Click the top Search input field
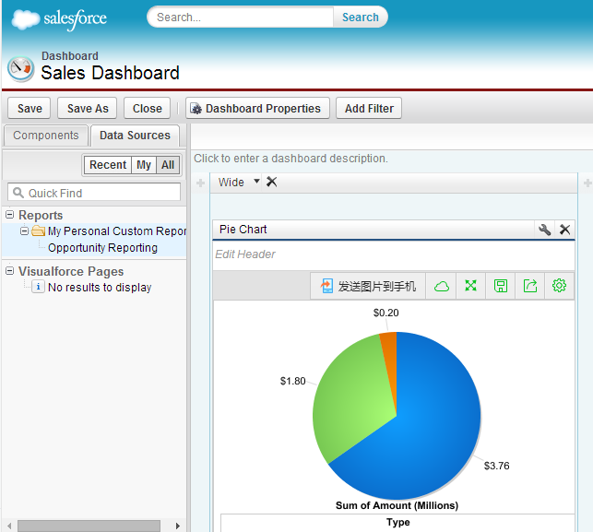This screenshot has width=593, height=532. pyautogui.click(x=241, y=17)
